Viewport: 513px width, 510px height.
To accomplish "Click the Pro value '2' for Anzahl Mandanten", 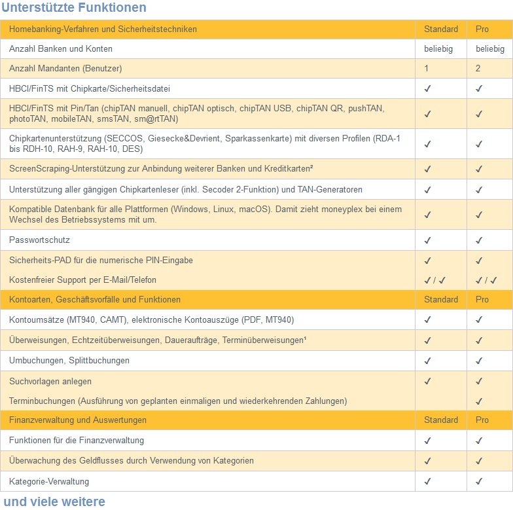I will coord(478,69).
